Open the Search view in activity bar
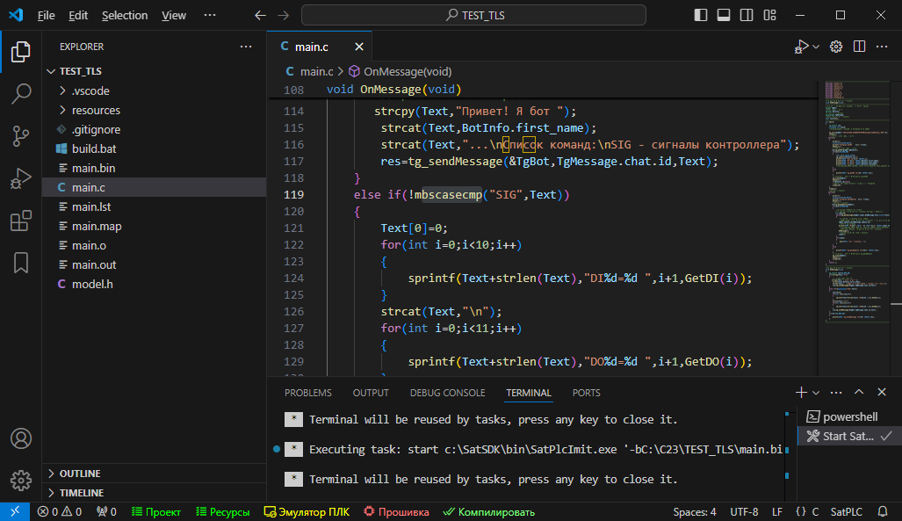The width and height of the screenshot is (902, 521). coord(20,93)
